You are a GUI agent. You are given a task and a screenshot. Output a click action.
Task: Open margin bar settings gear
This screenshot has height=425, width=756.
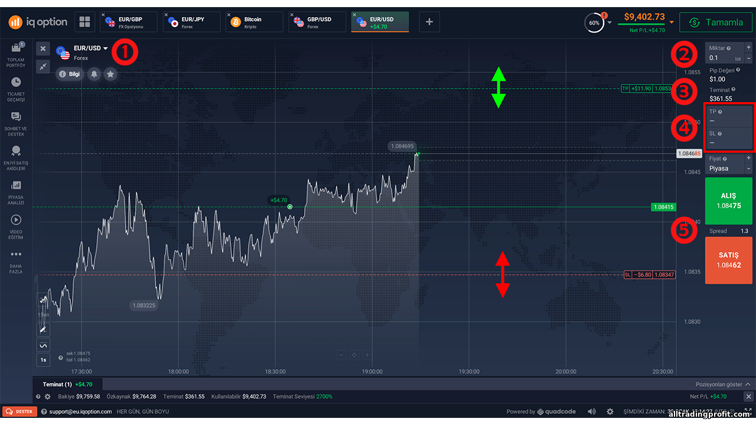(x=48, y=397)
